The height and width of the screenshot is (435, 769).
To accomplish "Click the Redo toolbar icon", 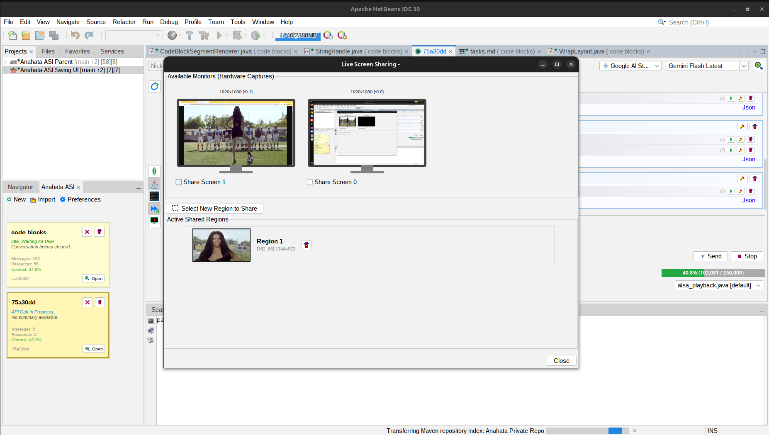I will click(x=89, y=36).
